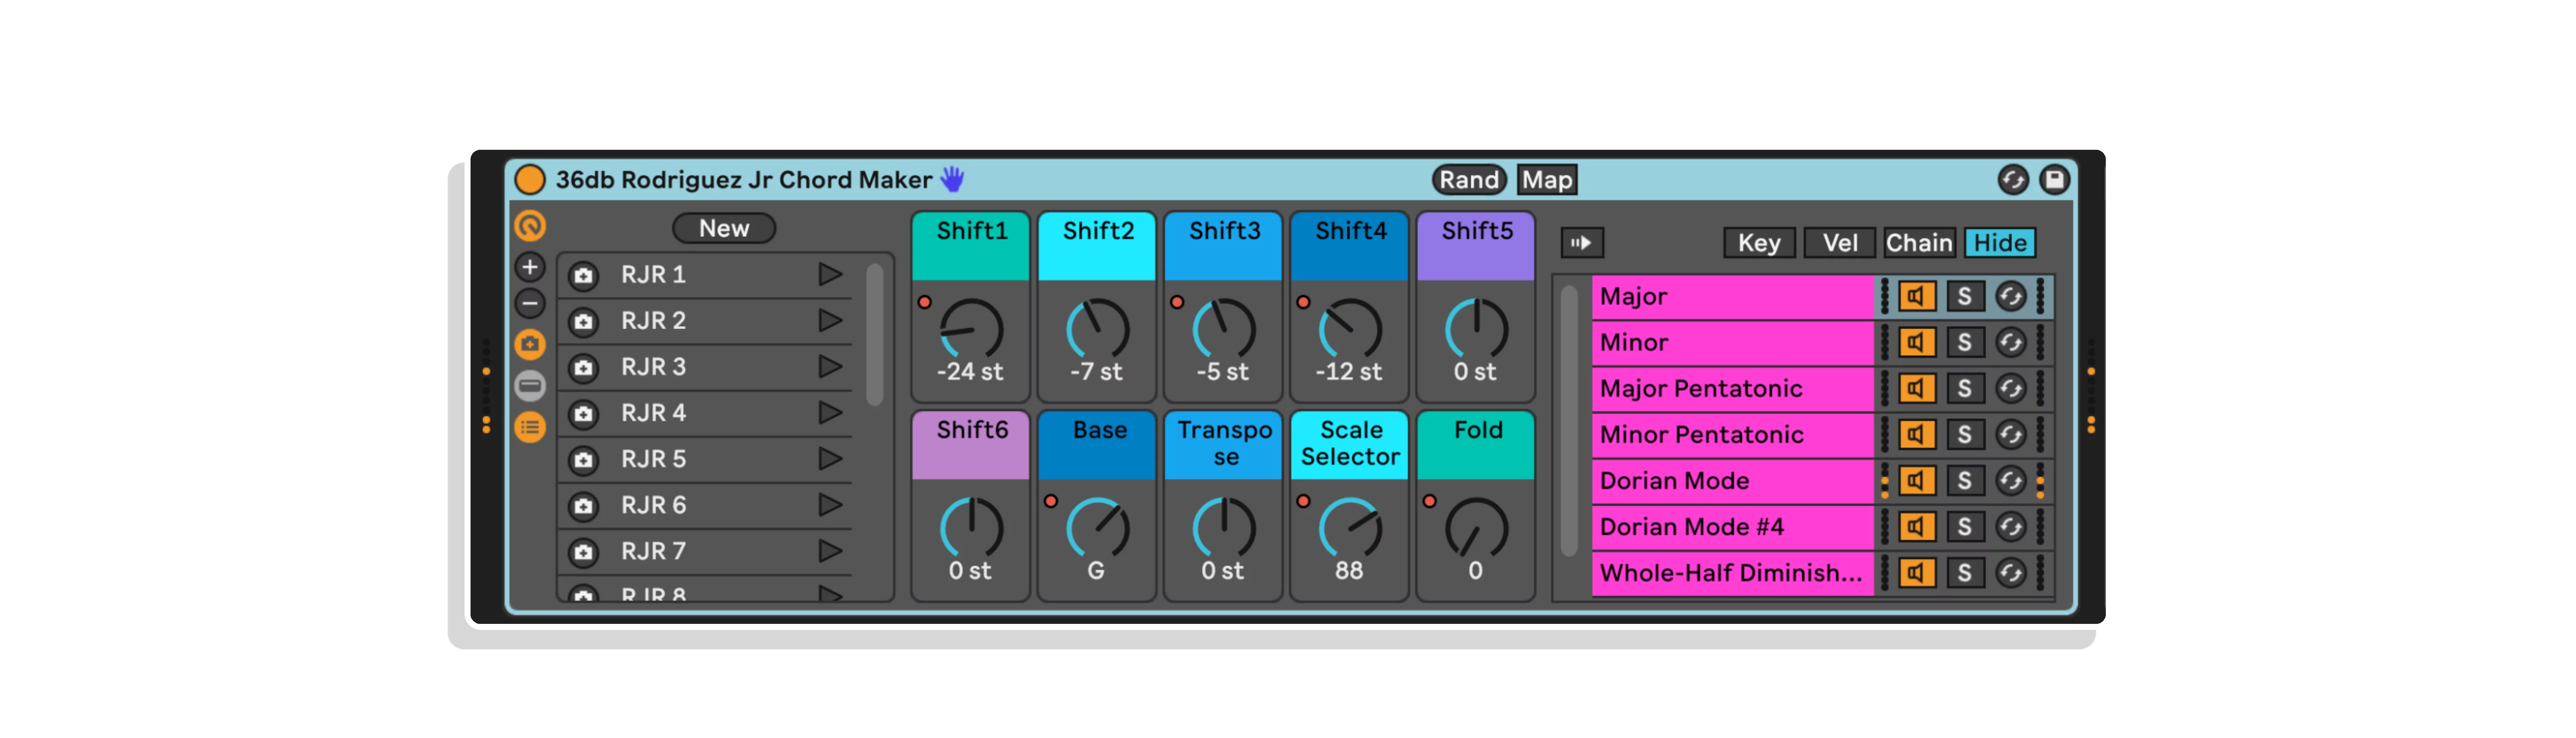The width and height of the screenshot is (2576, 738).
Task: Launch variation RJR 4 with its play arrow
Action: tap(830, 412)
